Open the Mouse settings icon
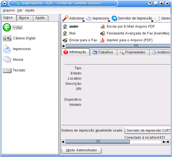The height and width of the screenshot is (157, 172). [x=7, y=60]
